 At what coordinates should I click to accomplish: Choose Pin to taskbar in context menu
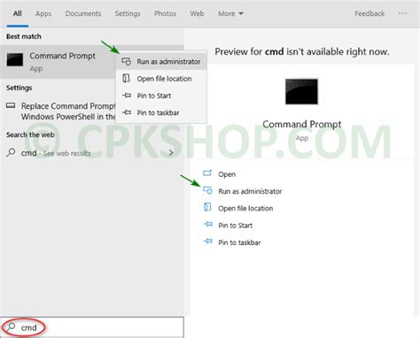point(161,112)
